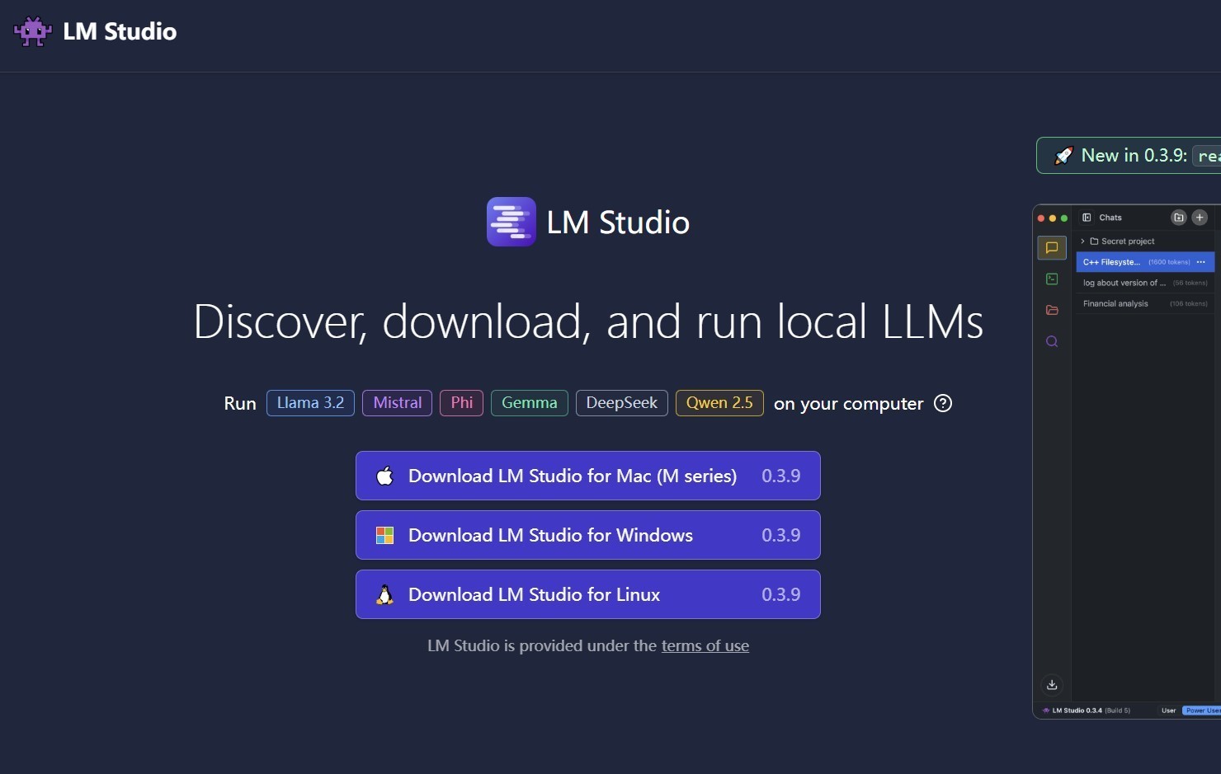Click the Chats panel heading
This screenshot has width=1221, height=774.
point(1110,218)
